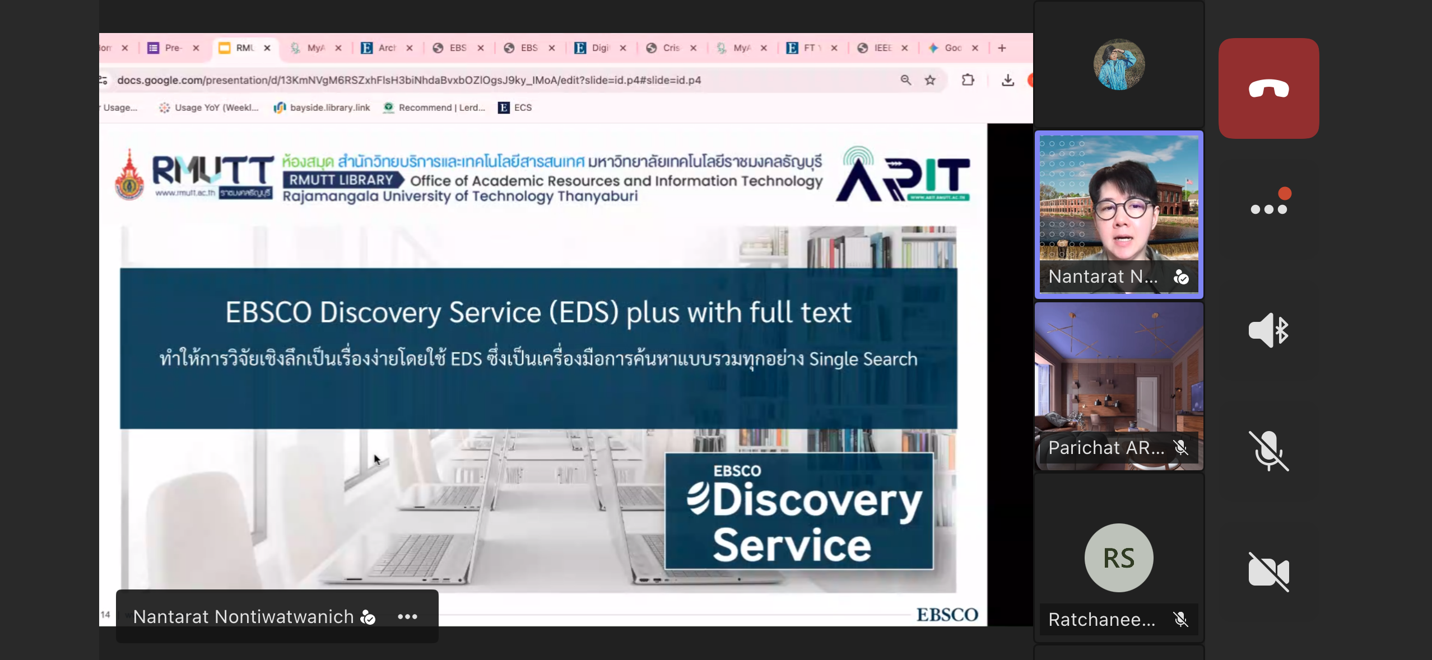This screenshot has height=660, width=1432.
Task: Click the RS avatar of Ratchanee
Action: coord(1119,558)
